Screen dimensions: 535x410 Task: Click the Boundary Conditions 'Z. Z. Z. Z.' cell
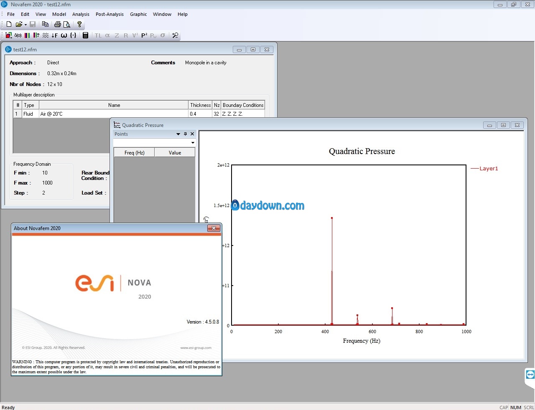(x=243, y=114)
